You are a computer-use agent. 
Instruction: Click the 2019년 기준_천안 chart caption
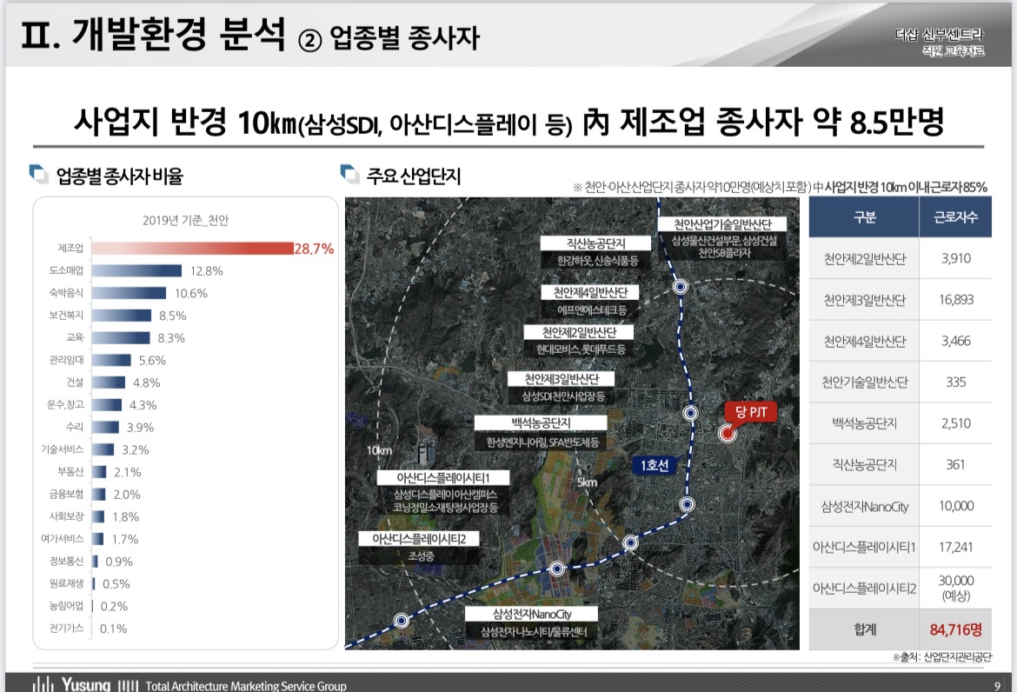185,221
